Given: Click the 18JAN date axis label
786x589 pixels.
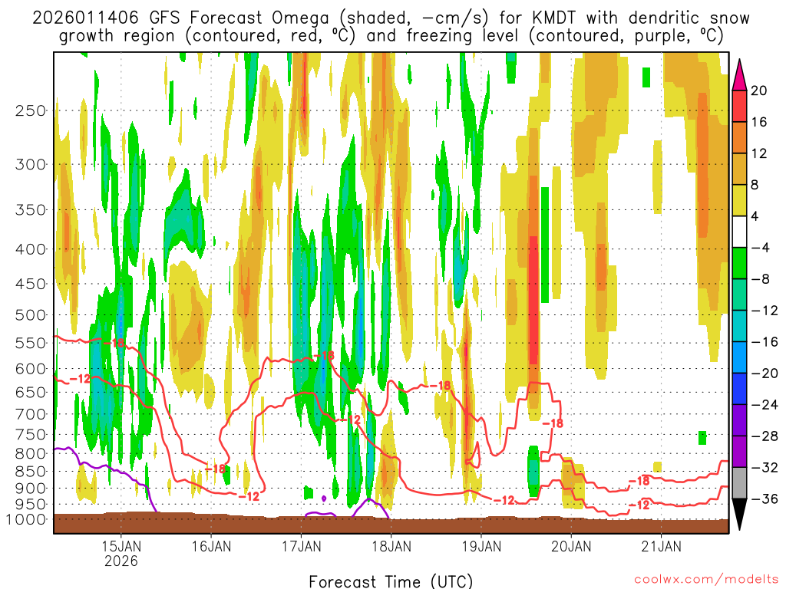Looking at the screenshot, I should [391, 546].
